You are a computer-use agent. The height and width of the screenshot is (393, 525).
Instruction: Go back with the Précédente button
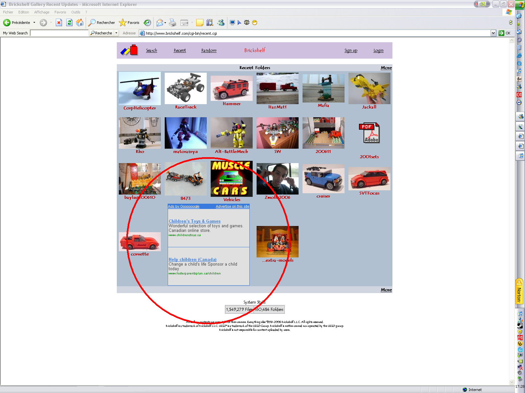(x=17, y=23)
